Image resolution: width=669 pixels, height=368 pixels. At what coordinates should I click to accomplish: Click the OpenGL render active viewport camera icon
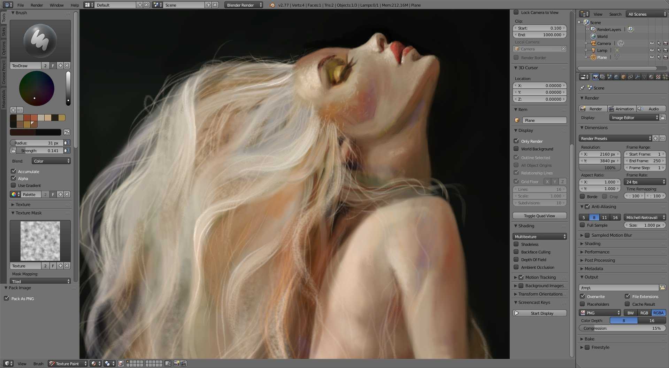(x=176, y=363)
